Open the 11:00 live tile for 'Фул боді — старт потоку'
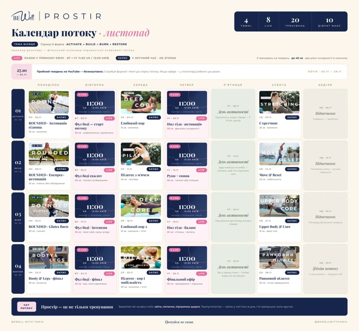 [x=95, y=102]
